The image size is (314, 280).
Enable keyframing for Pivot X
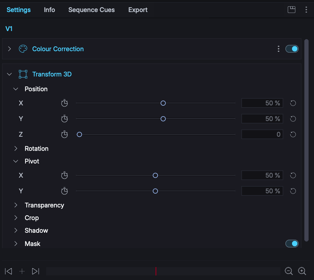click(64, 175)
